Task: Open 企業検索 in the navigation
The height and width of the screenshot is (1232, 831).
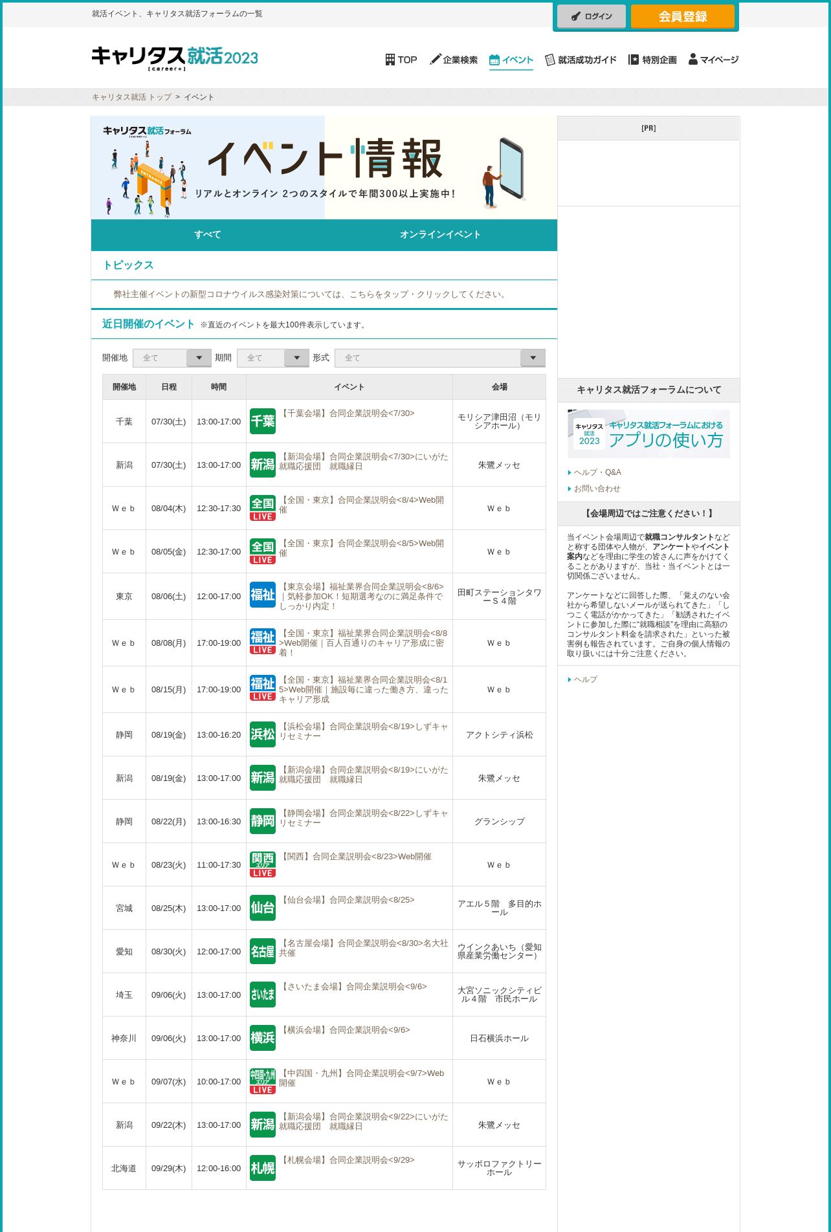Action: (x=454, y=60)
